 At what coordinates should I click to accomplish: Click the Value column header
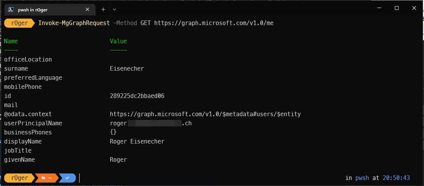[118, 41]
